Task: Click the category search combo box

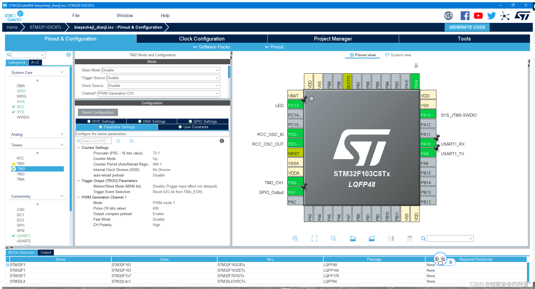Action: [x=28, y=55]
